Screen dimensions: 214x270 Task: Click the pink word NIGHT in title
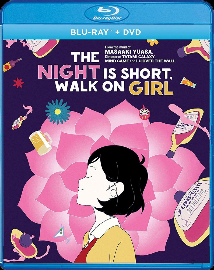click(x=69, y=72)
